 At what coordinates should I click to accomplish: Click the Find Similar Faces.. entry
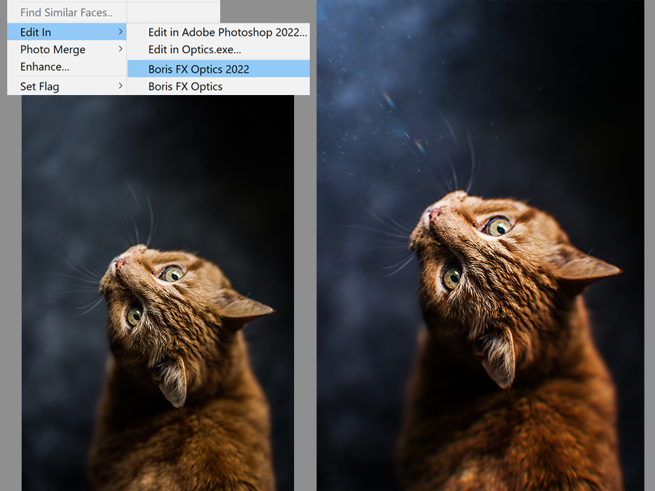pos(67,12)
